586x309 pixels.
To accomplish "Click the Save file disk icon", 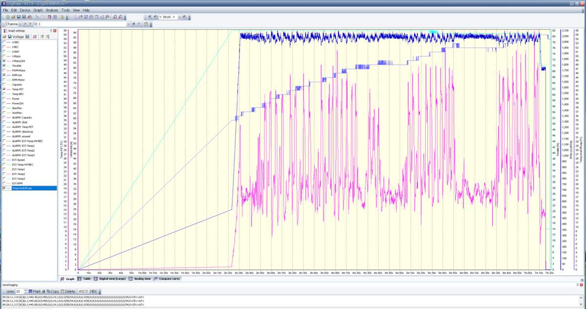I will (x=19, y=17).
